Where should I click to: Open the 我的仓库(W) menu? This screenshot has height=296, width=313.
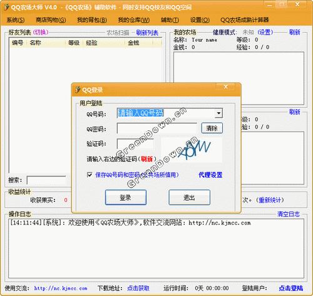[134, 20]
